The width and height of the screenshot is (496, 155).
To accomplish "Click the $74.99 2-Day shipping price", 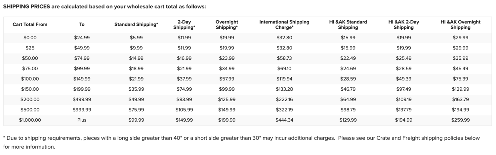I will point(184,89).
